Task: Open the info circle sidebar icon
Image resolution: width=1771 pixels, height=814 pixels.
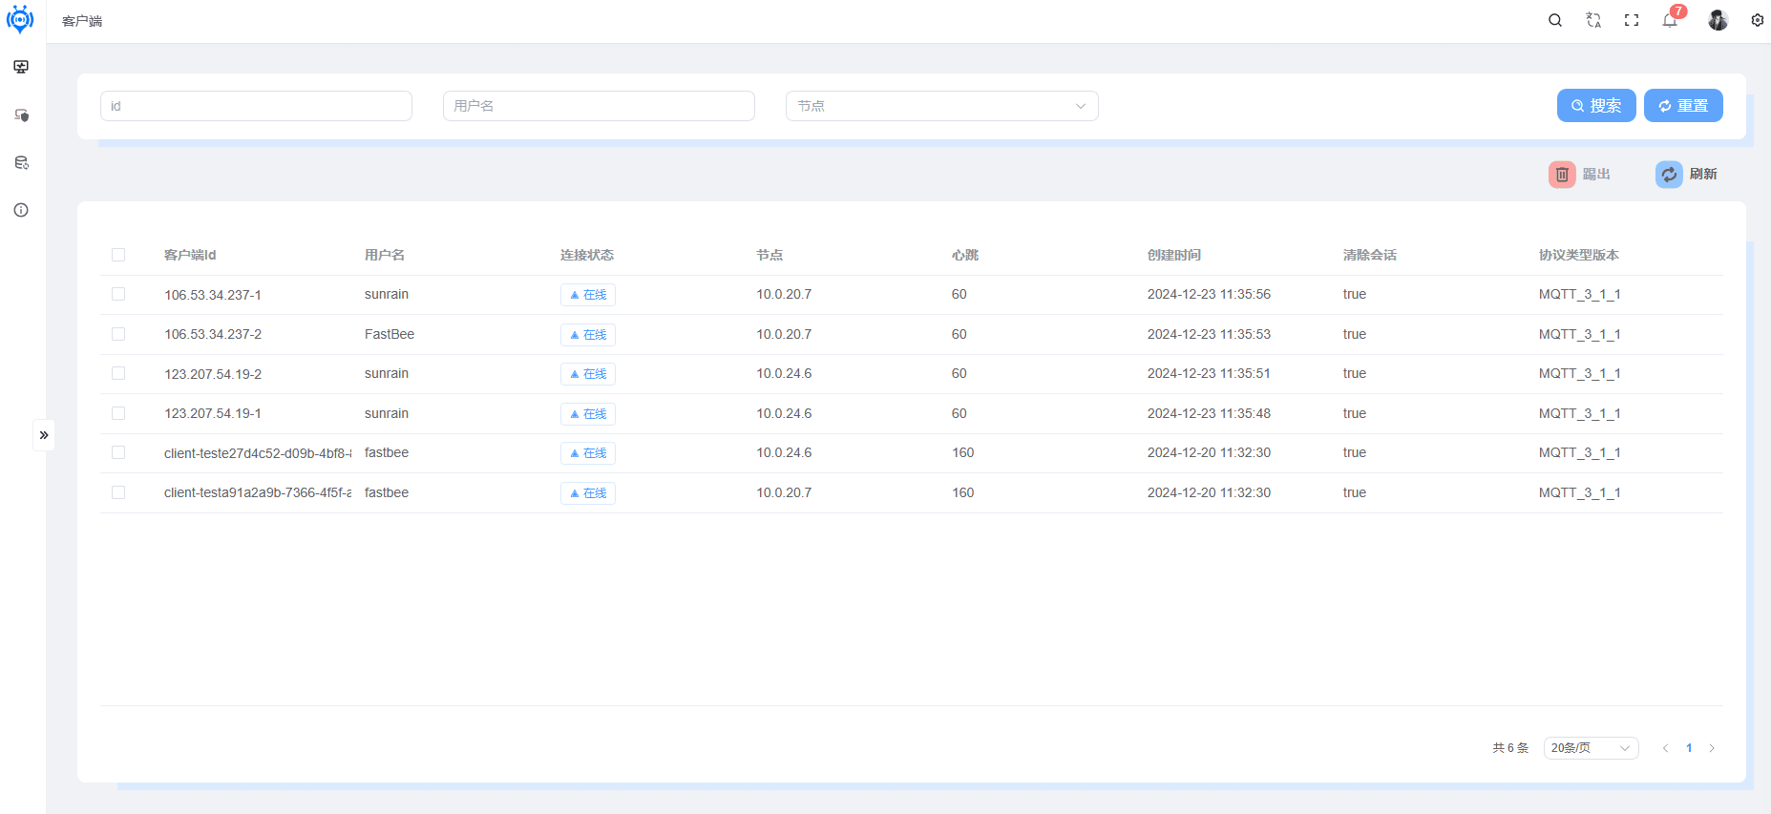Action: (21, 210)
